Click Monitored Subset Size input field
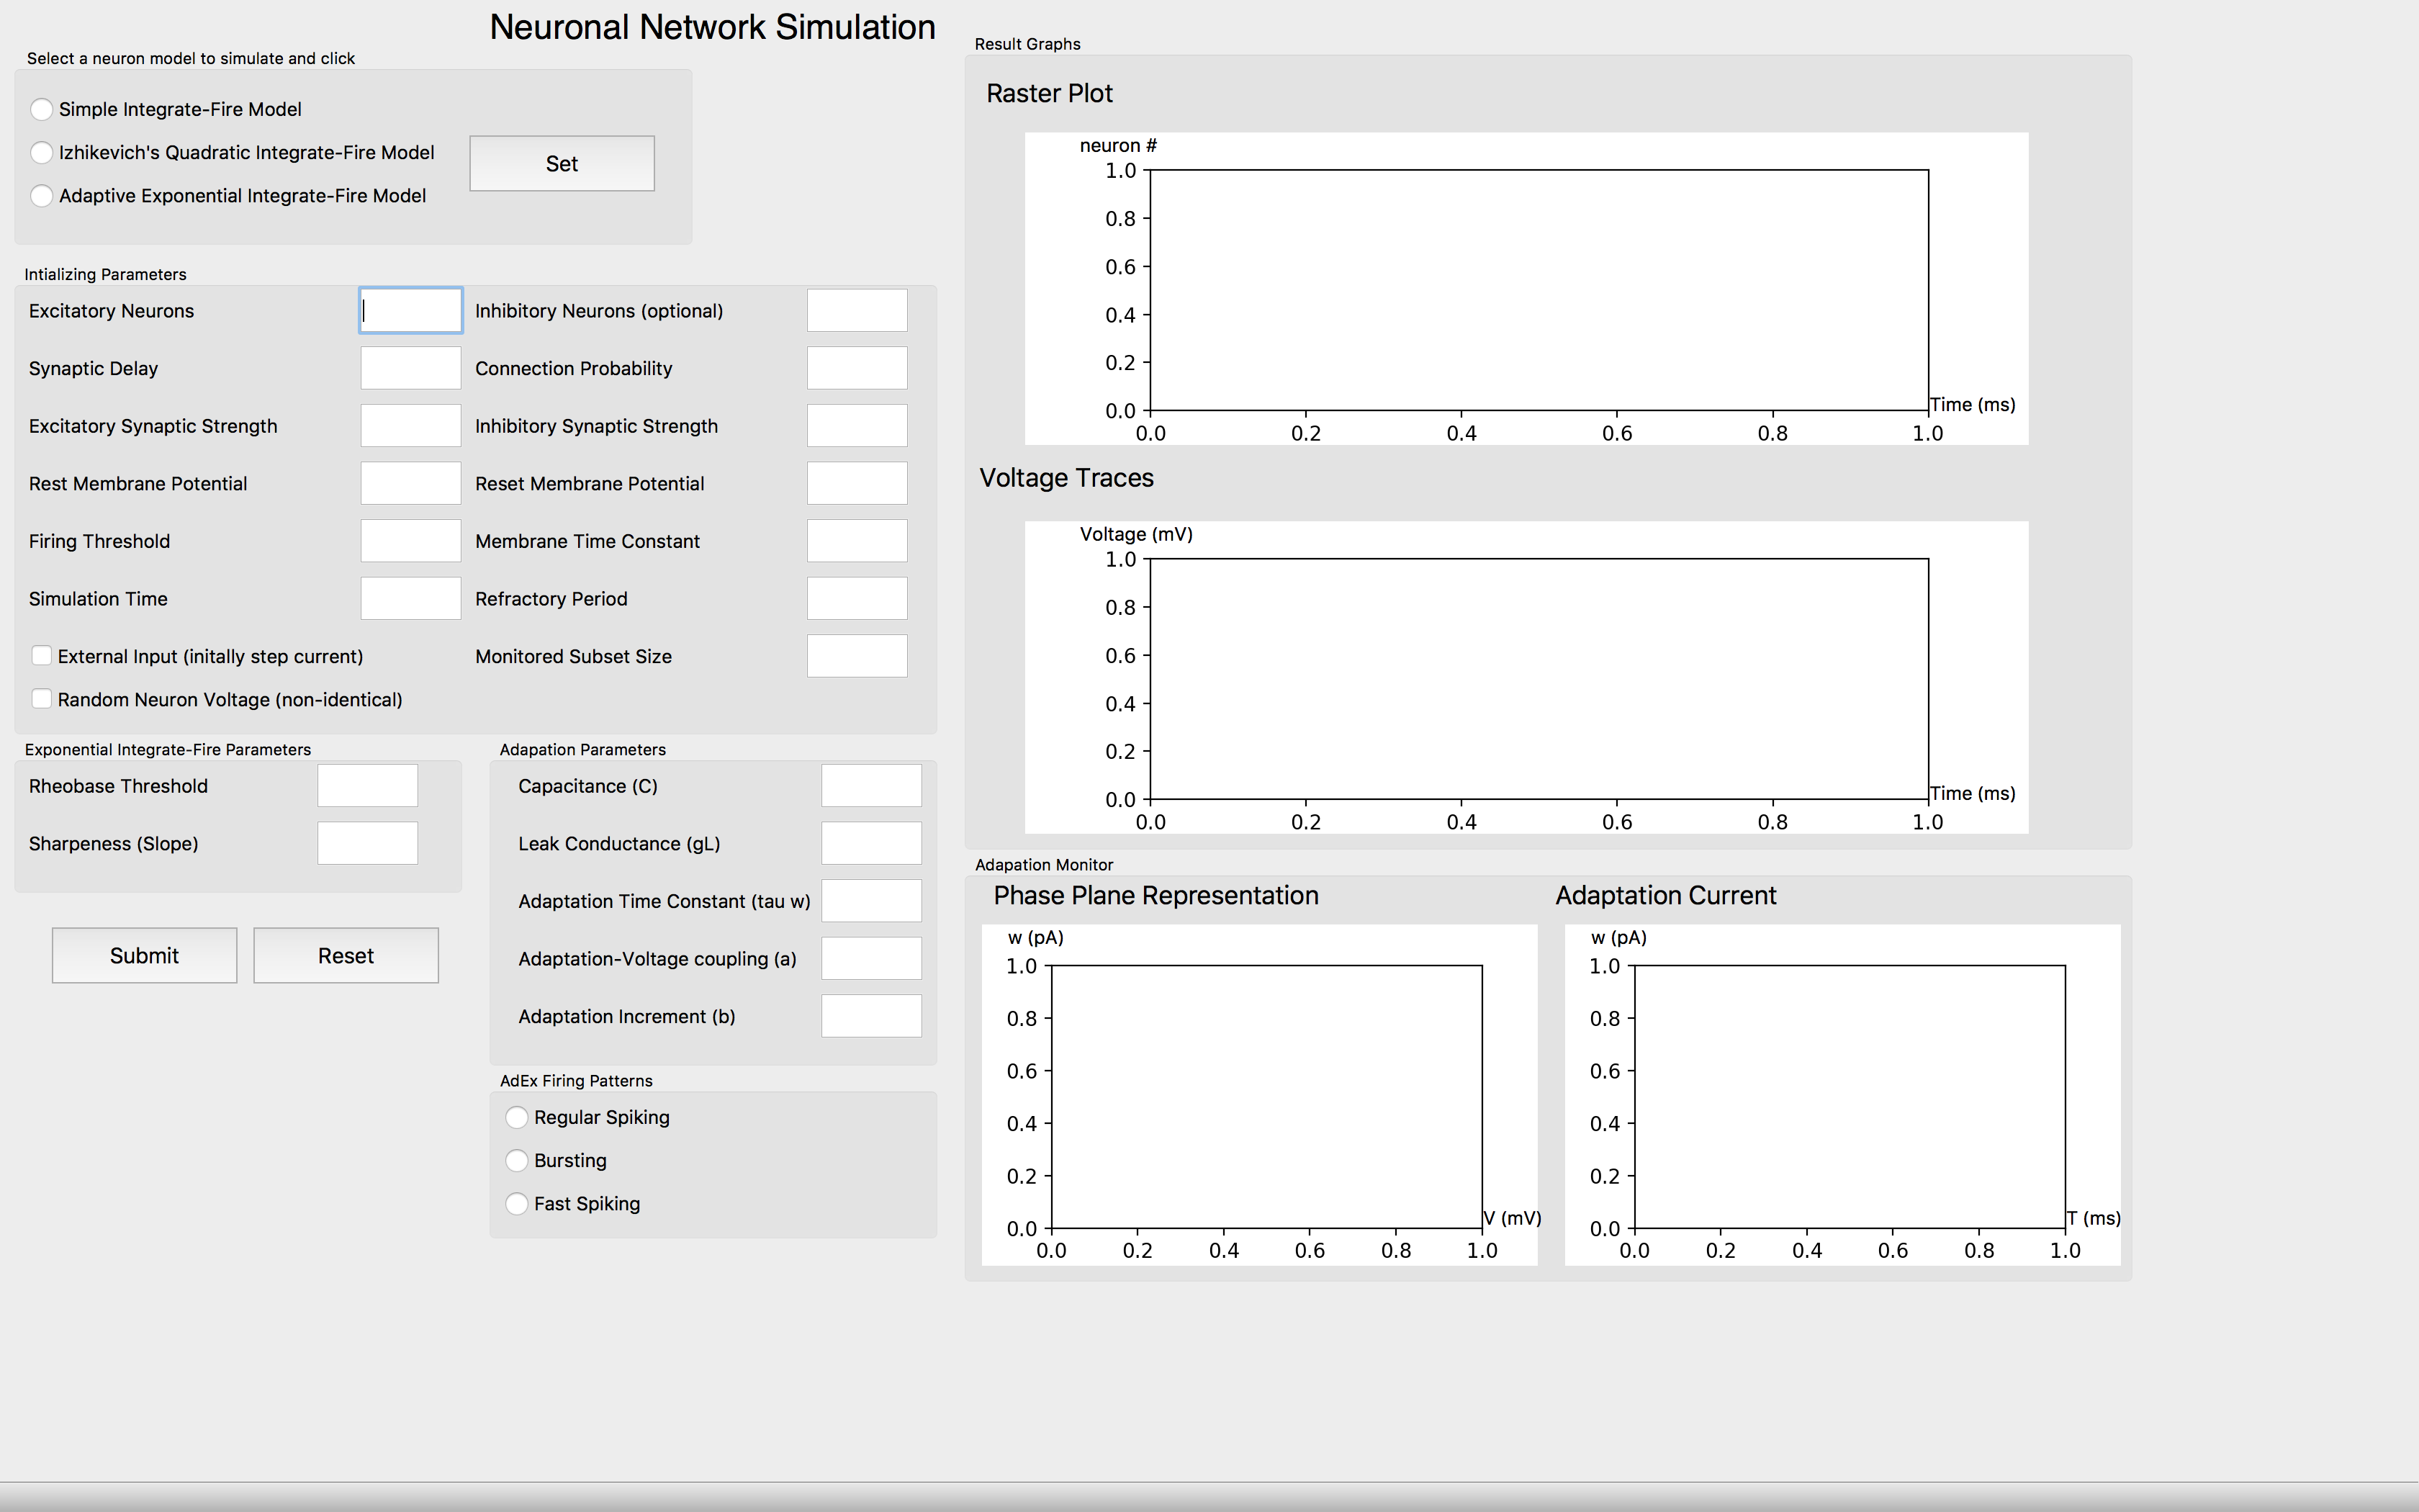The height and width of the screenshot is (1512, 2419). (x=857, y=656)
